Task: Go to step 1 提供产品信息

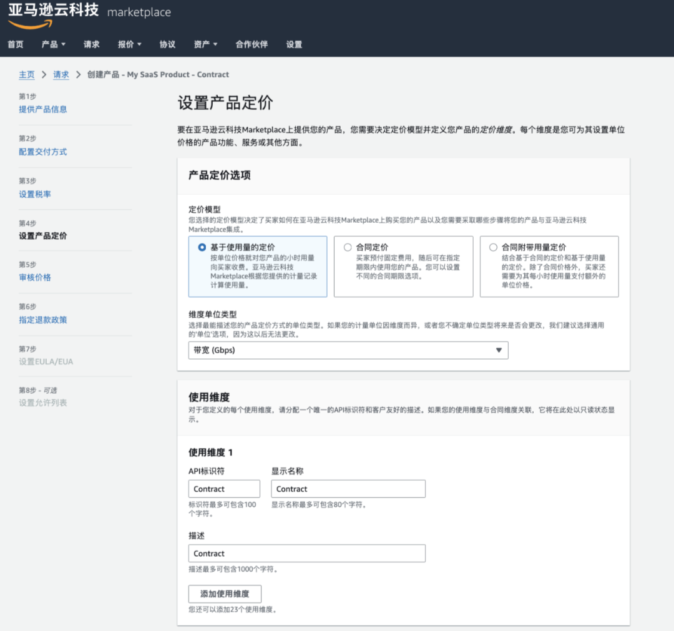Action: [x=42, y=109]
